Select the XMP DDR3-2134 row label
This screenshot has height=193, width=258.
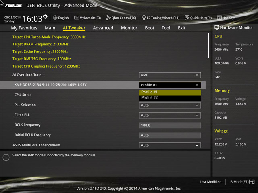[x=50, y=85]
